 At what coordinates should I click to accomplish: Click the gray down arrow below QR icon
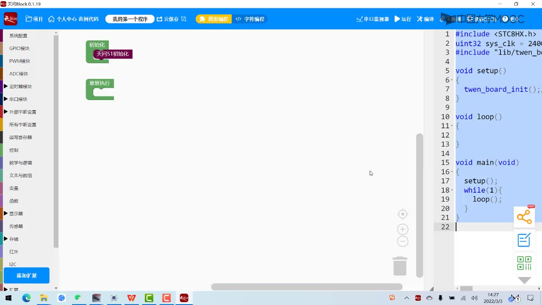point(524,280)
